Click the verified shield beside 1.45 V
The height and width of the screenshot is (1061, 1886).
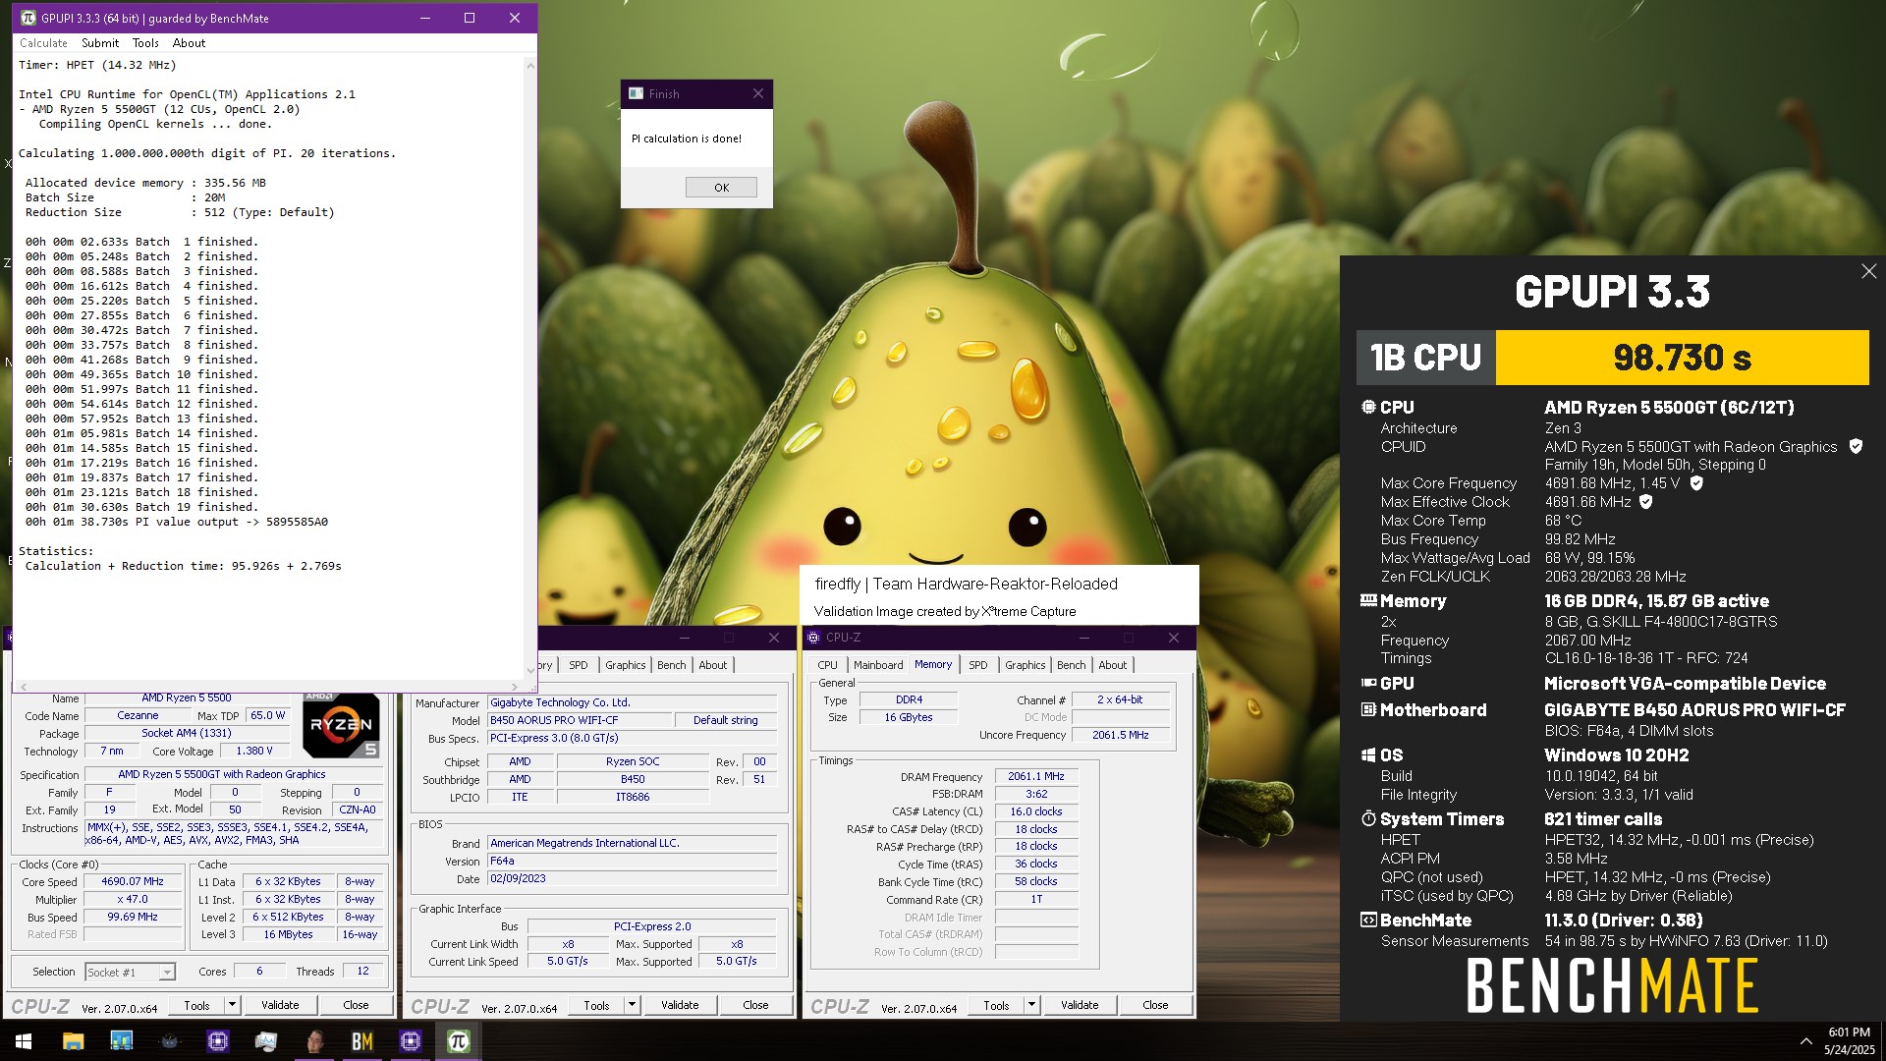(x=1696, y=483)
